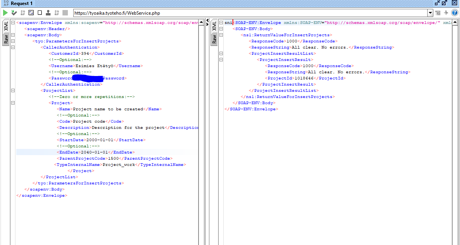Collapse ns1:ReturnValueForInsertProjects node

221,35
